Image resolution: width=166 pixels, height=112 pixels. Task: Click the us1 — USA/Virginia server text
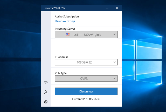click(87, 35)
